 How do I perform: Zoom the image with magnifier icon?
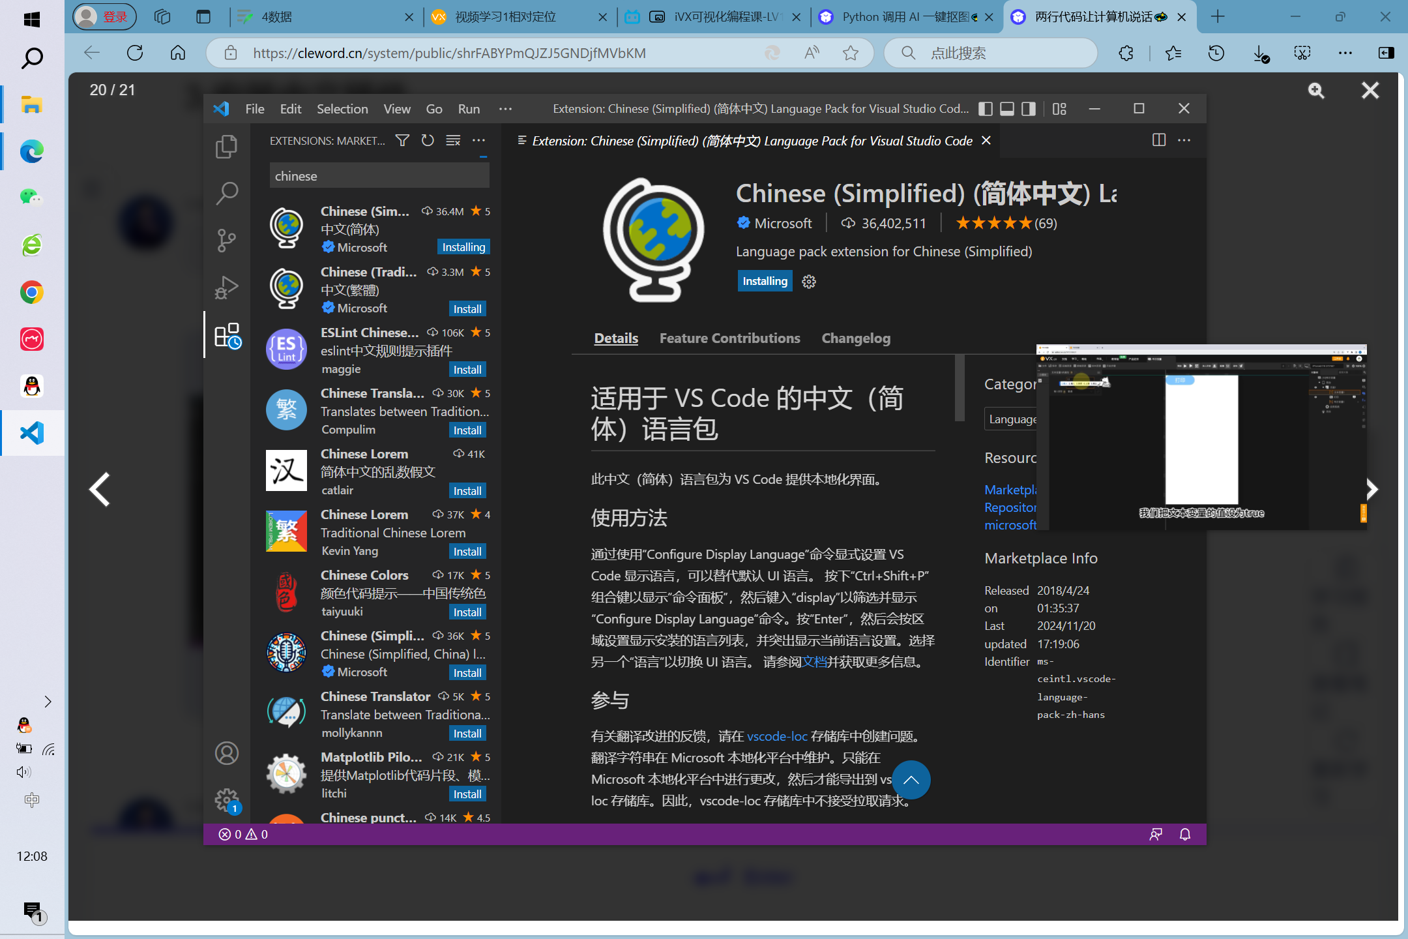coord(1316,91)
